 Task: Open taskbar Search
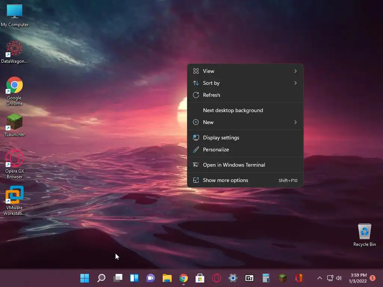(101, 278)
